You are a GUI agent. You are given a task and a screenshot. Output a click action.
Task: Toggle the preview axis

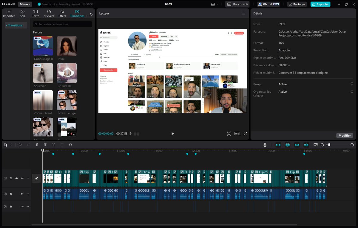(306, 145)
